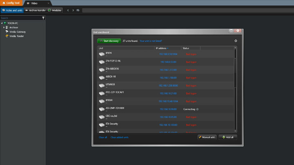Viewport: 294px width, 165px height.
Task: Open the Archive transfer view
Action: (x=36, y=10)
